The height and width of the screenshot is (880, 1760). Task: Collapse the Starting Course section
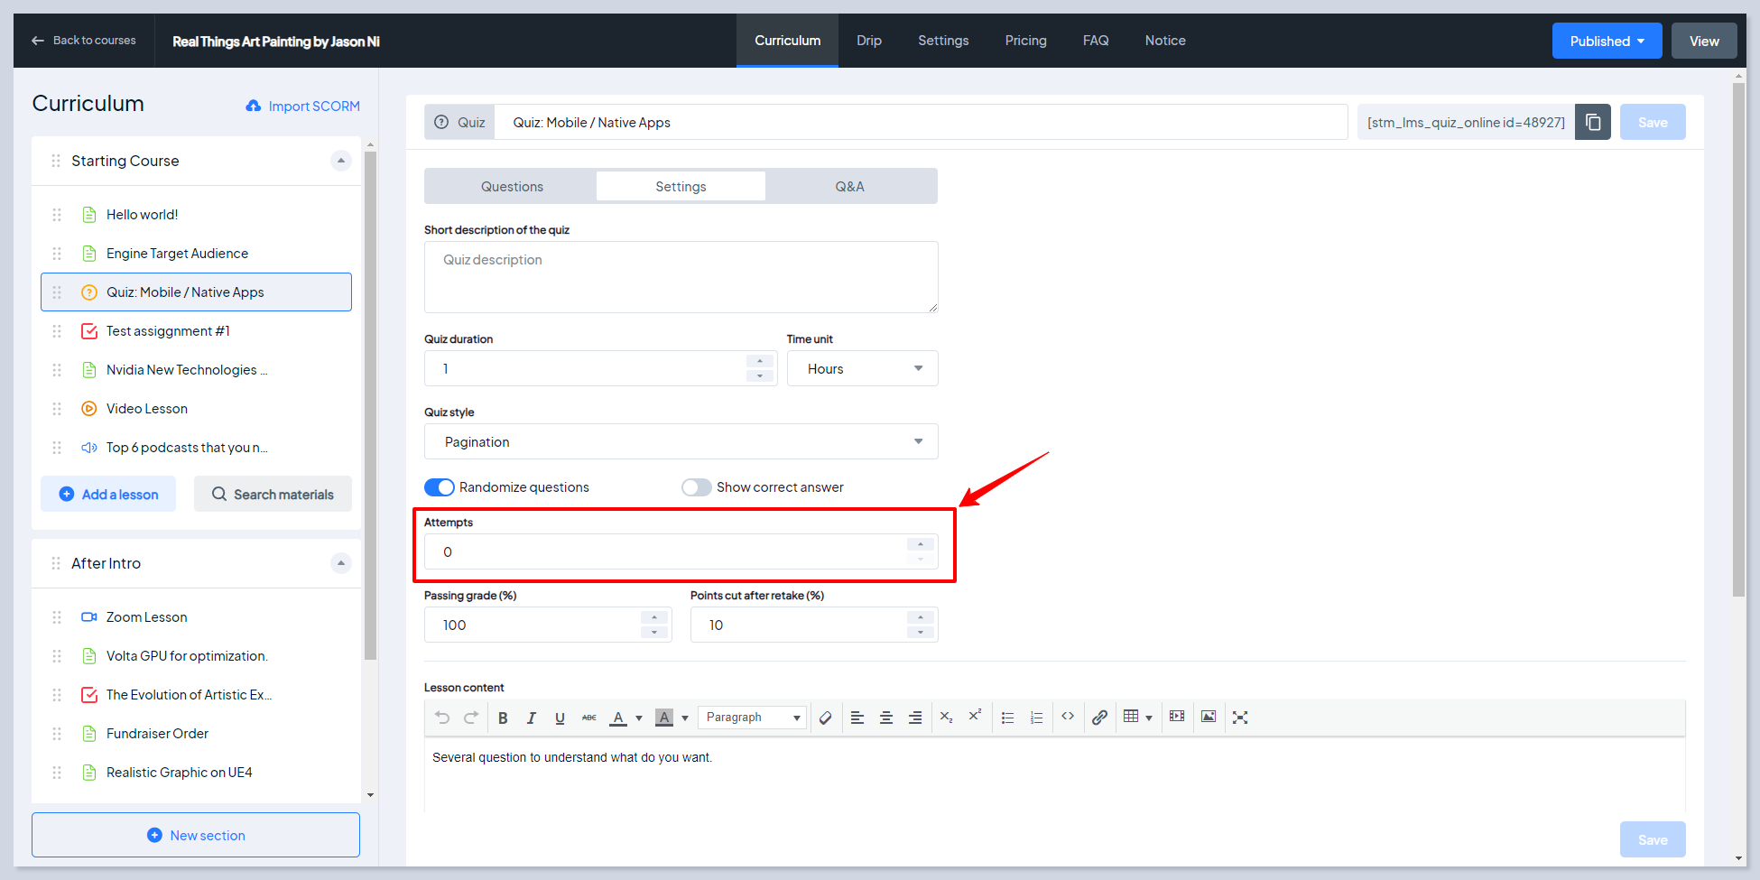point(340,161)
